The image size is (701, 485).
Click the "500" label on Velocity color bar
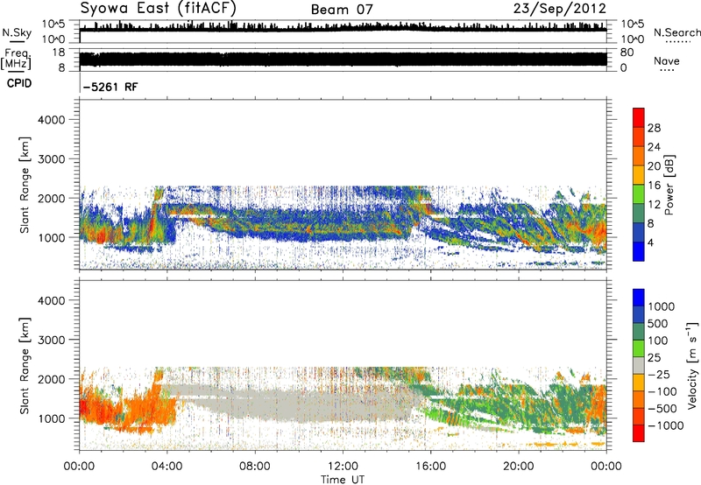(x=658, y=324)
